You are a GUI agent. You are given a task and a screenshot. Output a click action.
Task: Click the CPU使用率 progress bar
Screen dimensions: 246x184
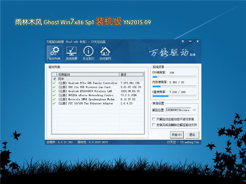pos(174,77)
